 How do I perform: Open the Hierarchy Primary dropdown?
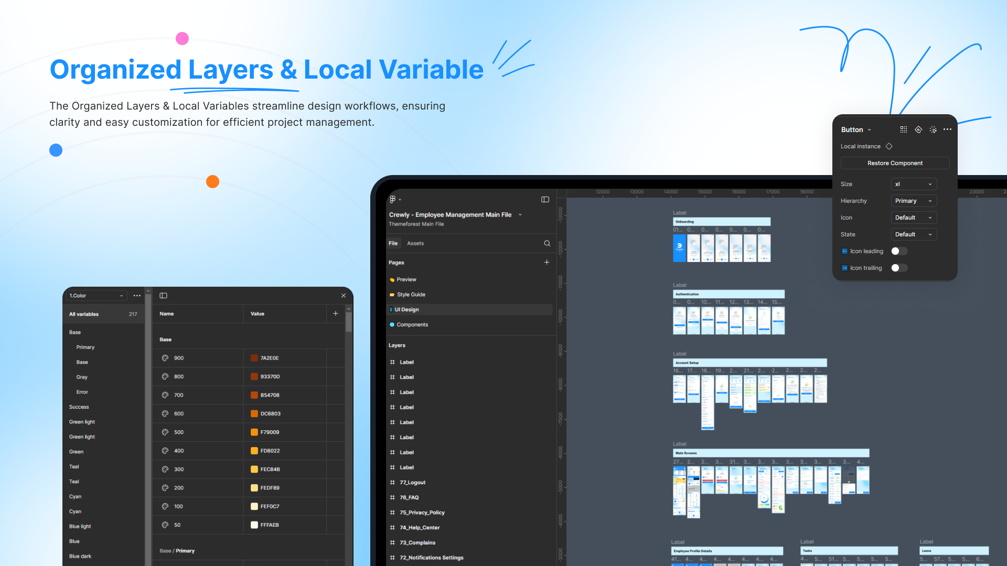point(913,201)
